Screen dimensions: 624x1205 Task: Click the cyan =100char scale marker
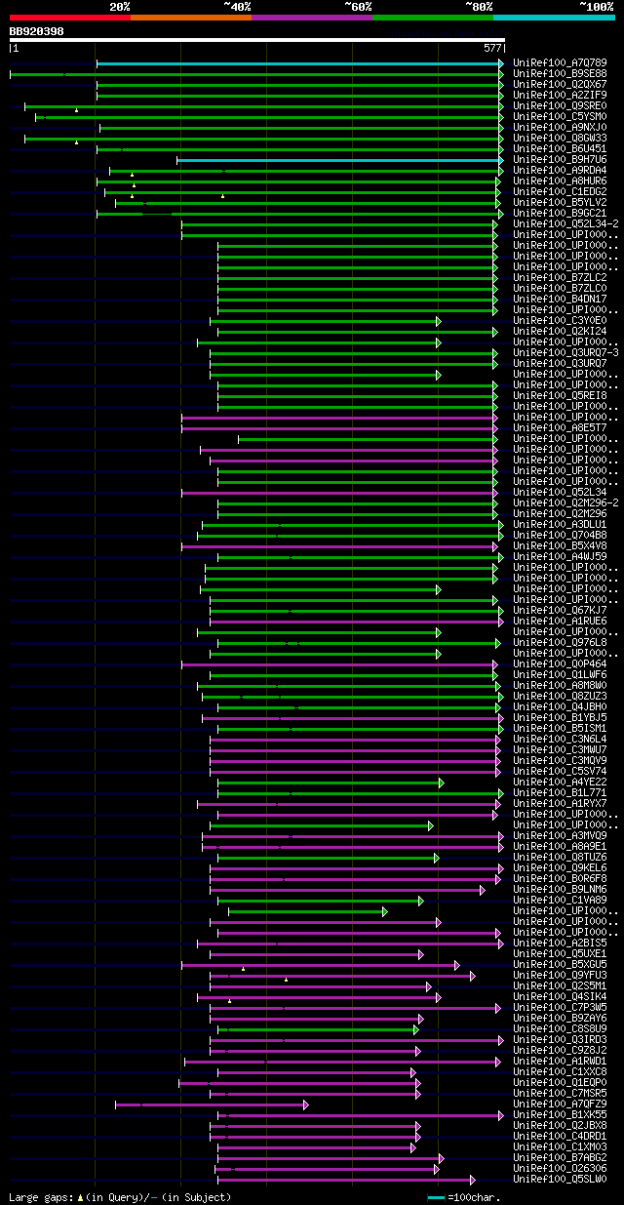436,1197
